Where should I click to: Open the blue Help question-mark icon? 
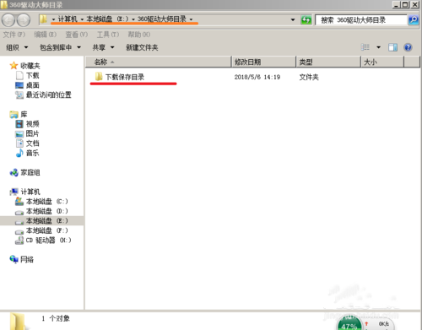click(x=408, y=47)
